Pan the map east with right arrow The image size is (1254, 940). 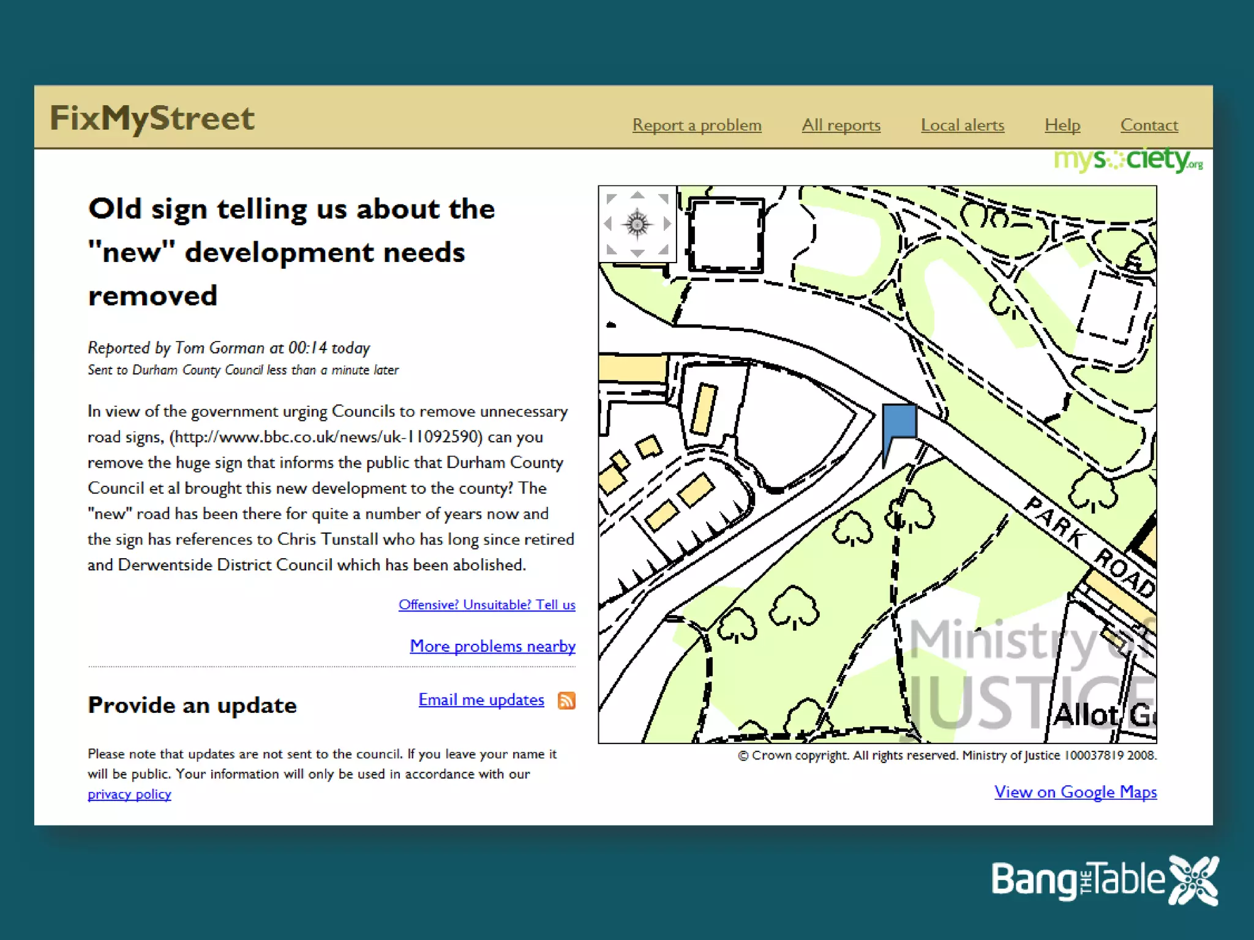pyautogui.click(x=667, y=224)
